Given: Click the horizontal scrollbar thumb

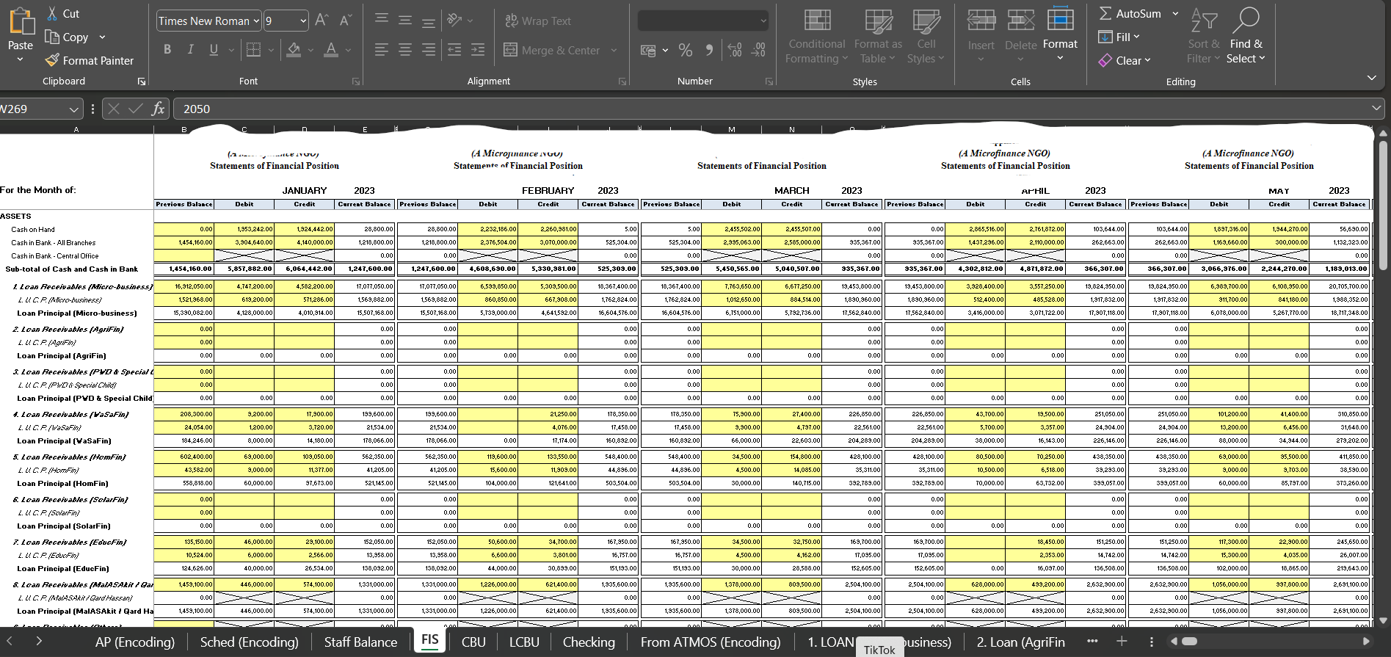Looking at the screenshot, I should [x=1189, y=642].
